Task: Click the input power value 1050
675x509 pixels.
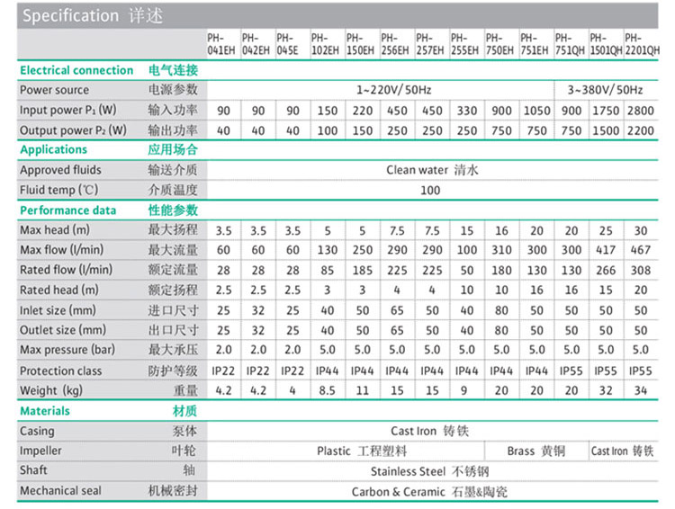Action: tap(536, 111)
